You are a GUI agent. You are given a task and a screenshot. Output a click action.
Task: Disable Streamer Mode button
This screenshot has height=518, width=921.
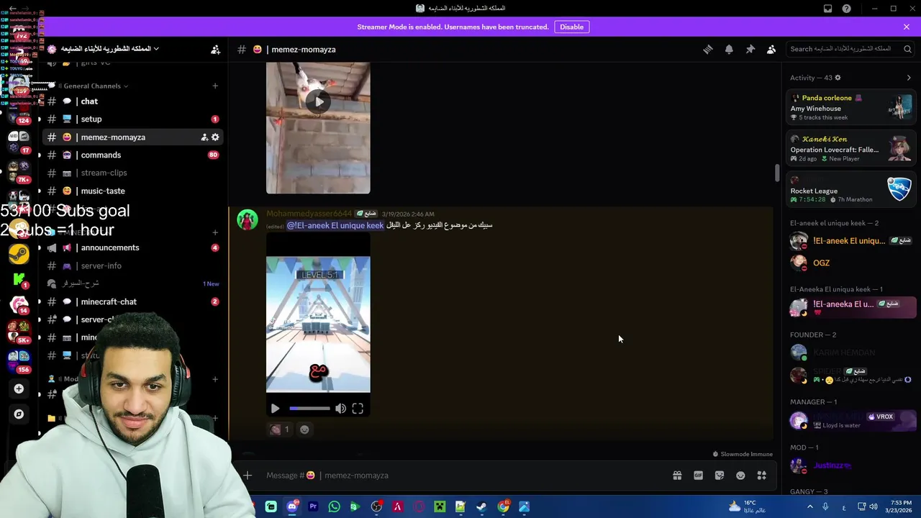click(x=571, y=27)
